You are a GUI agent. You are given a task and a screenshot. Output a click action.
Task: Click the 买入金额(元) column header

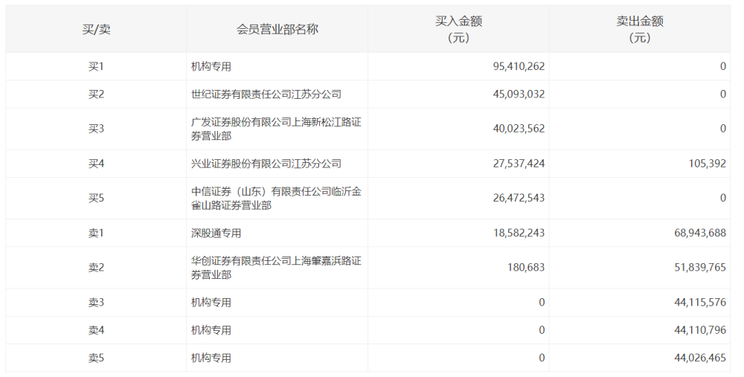(458, 30)
